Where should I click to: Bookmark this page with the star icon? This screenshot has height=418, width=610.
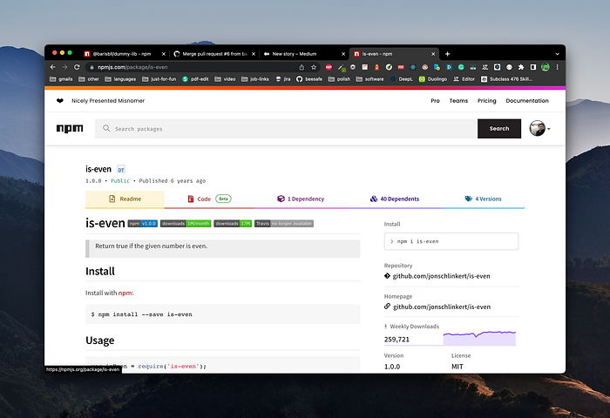pos(314,67)
